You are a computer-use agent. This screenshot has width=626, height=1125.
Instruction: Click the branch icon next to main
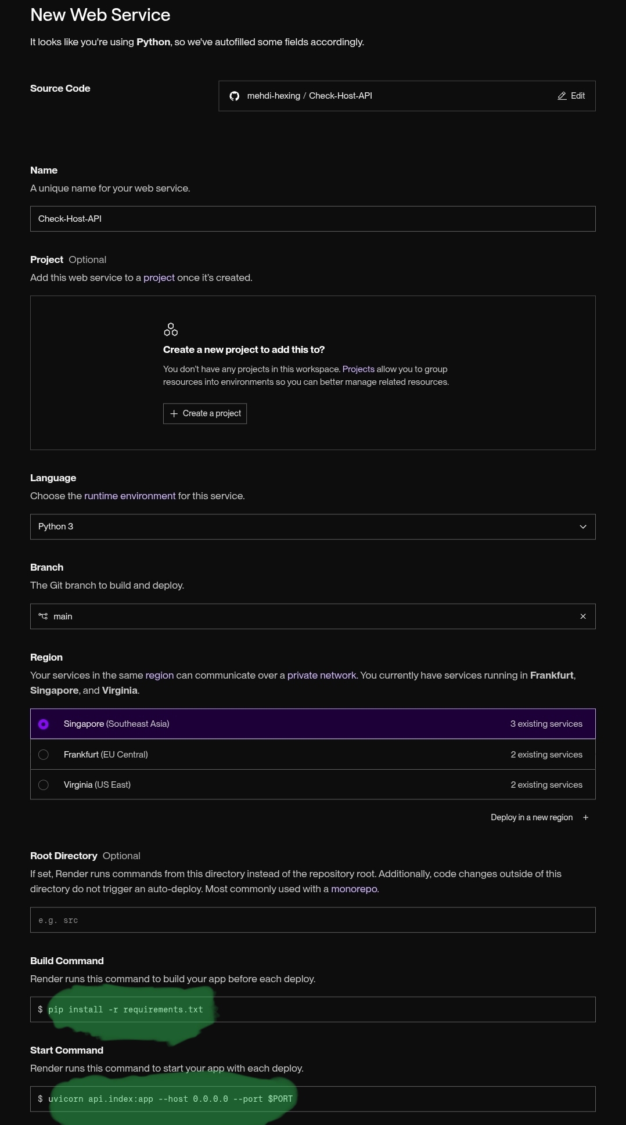(x=43, y=616)
